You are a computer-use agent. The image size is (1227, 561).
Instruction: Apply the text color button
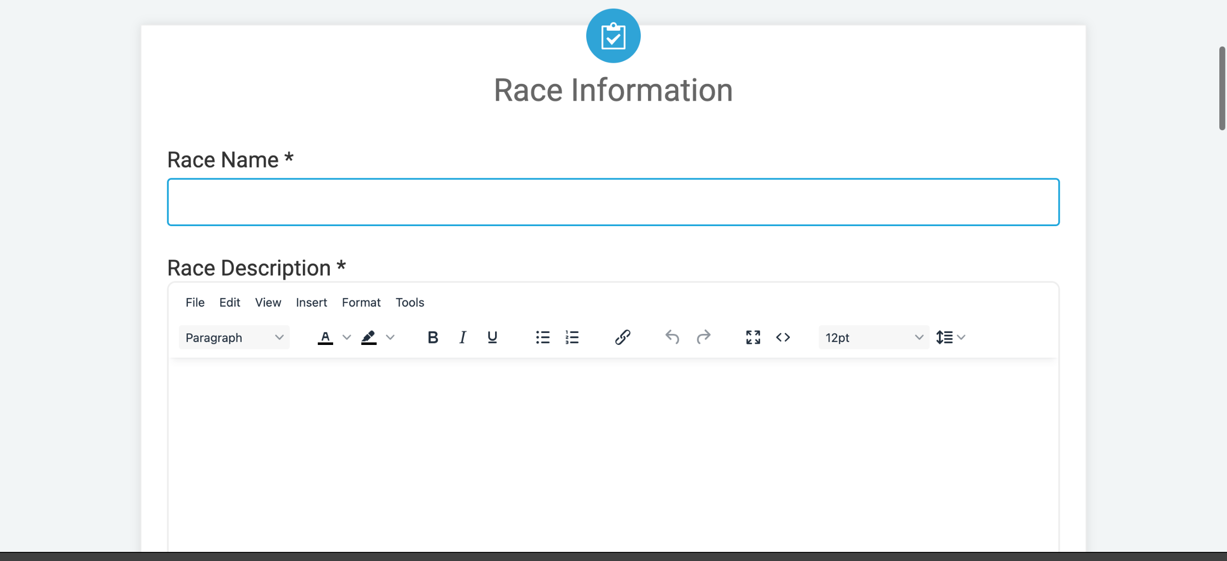click(325, 337)
